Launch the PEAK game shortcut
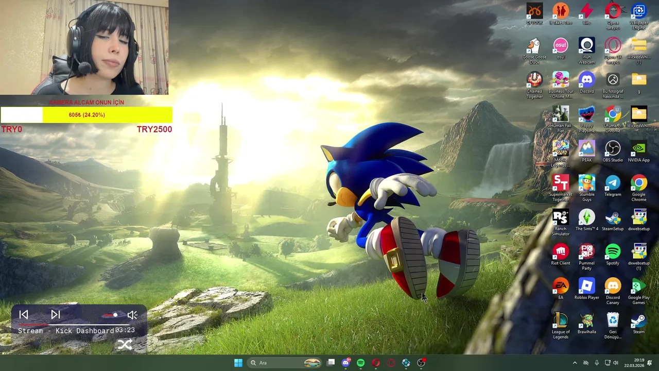 586,151
